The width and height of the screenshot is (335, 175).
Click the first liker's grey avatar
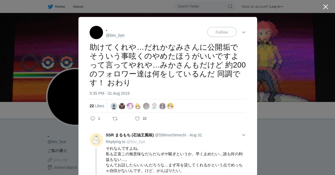[114, 106]
